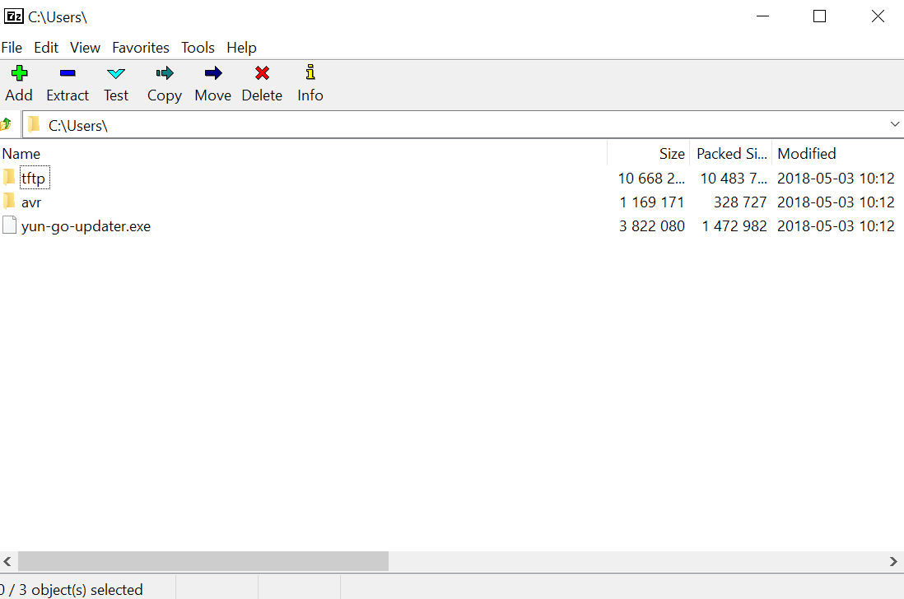This screenshot has width=904, height=599.
Task: Select the yun-go-updater.exe file
Action: pos(86,226)
